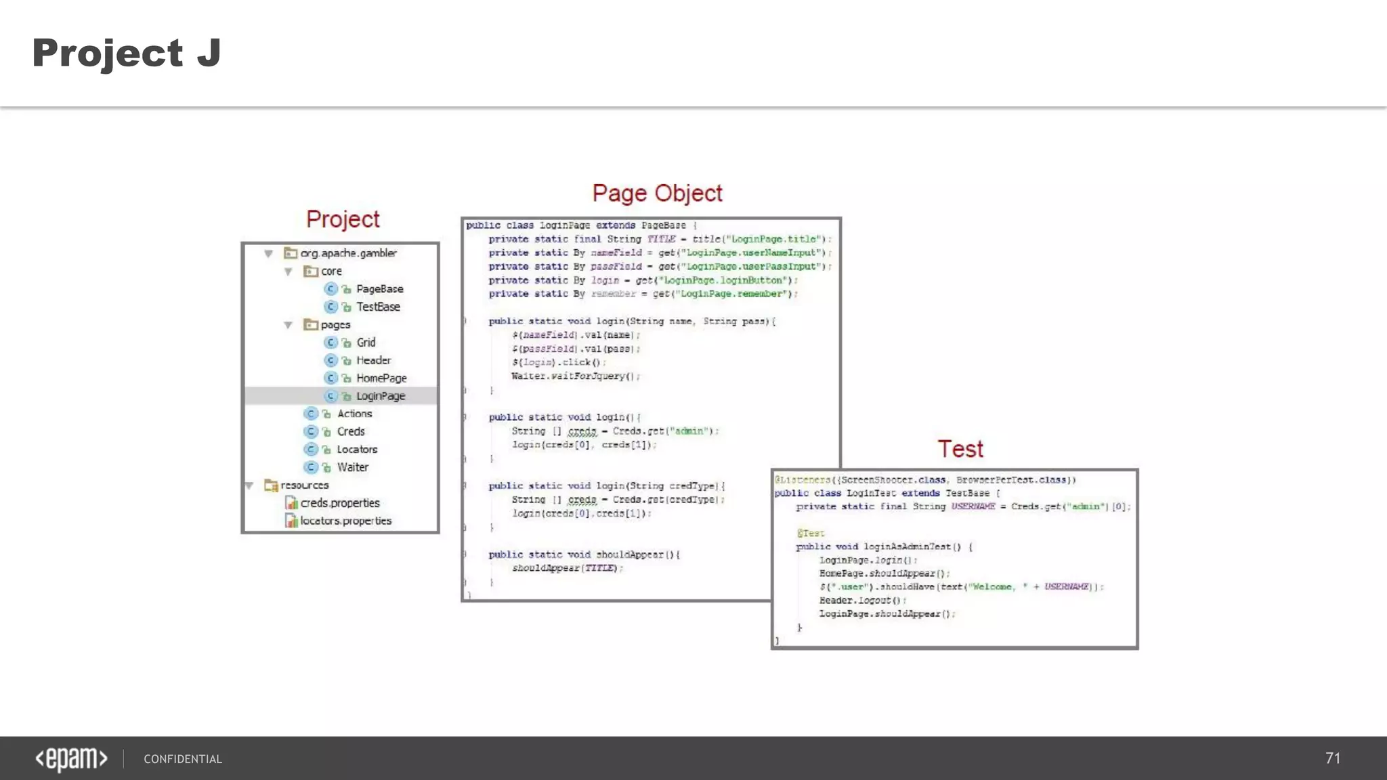Click the pages folder label
Viewport: 1387px width, 780px height.
pyautogui.click(x=335, y=325)
